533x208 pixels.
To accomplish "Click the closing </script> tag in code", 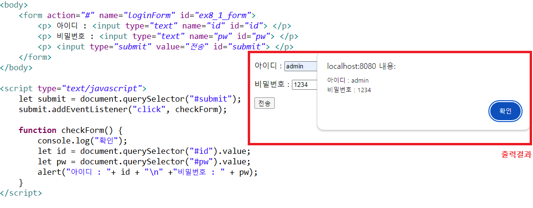I will click(x=21, y=193).
